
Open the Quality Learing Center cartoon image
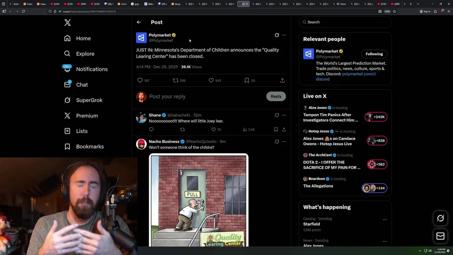pos(199,200)
